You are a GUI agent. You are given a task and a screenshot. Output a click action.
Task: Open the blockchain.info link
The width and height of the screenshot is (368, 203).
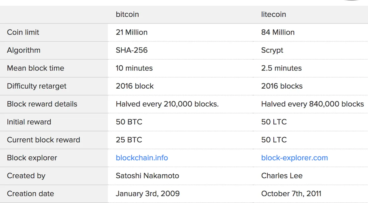tap(142, 158)
